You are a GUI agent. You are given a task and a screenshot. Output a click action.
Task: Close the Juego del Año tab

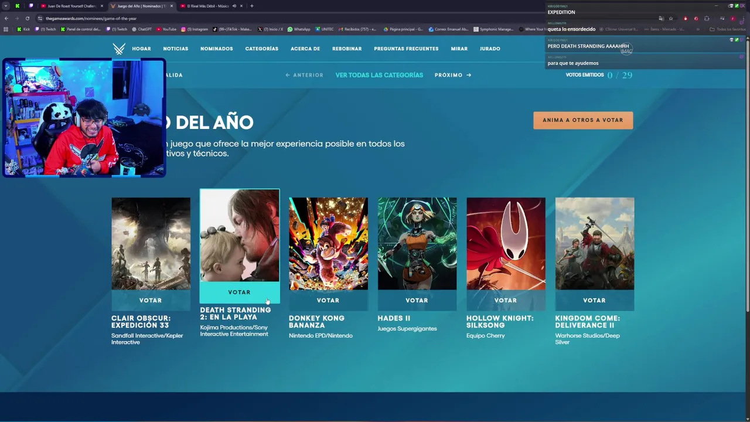(x=171, y=6)
